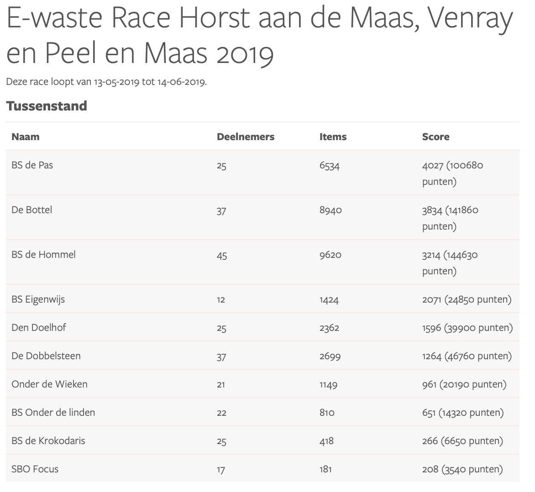
Task: Click the race date range text
Action: click(106, 83)
